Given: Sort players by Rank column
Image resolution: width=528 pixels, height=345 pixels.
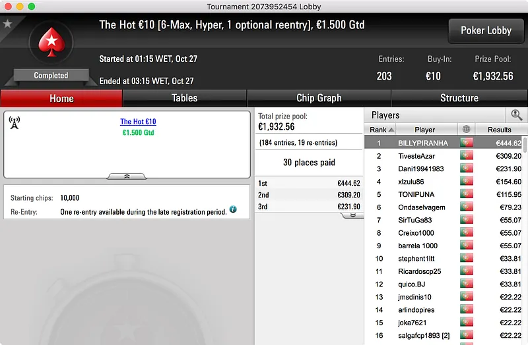Looking at the screenshot, I should pyautogui.click(x=381, y=130).
